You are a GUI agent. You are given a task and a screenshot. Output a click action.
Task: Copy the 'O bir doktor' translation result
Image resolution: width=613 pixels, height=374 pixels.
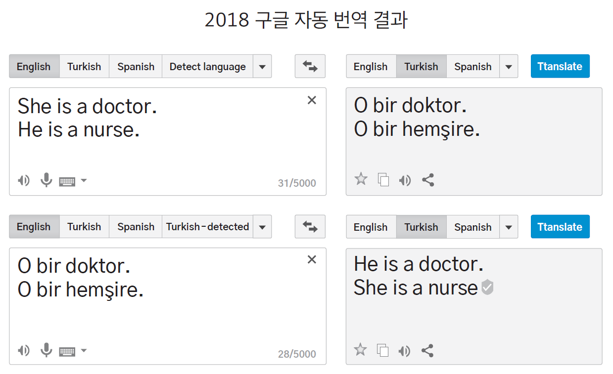[x=383, y=180]
